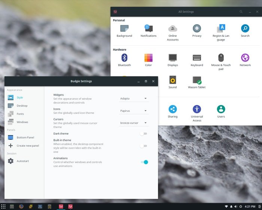The image size is (262, 210).
Task: Open the Bluetooth settings icon
Action: point(124,58)
